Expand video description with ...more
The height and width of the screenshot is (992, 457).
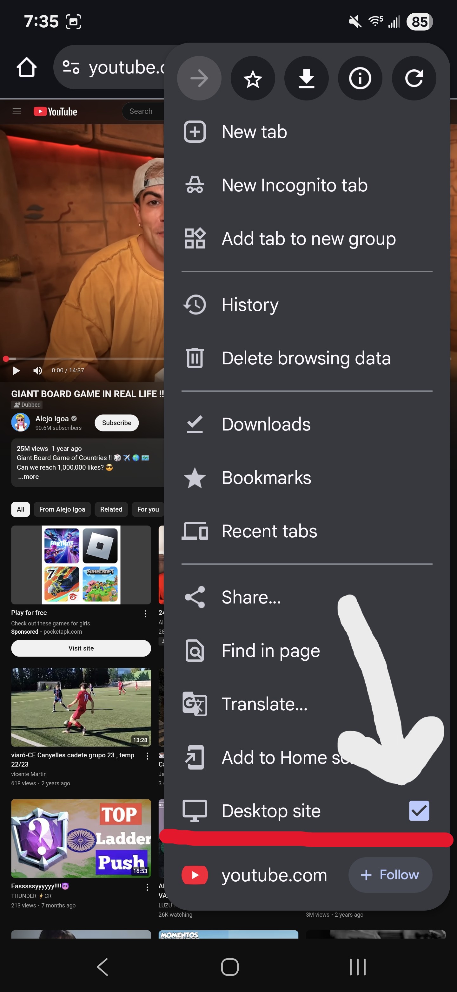tap(28, 477)
